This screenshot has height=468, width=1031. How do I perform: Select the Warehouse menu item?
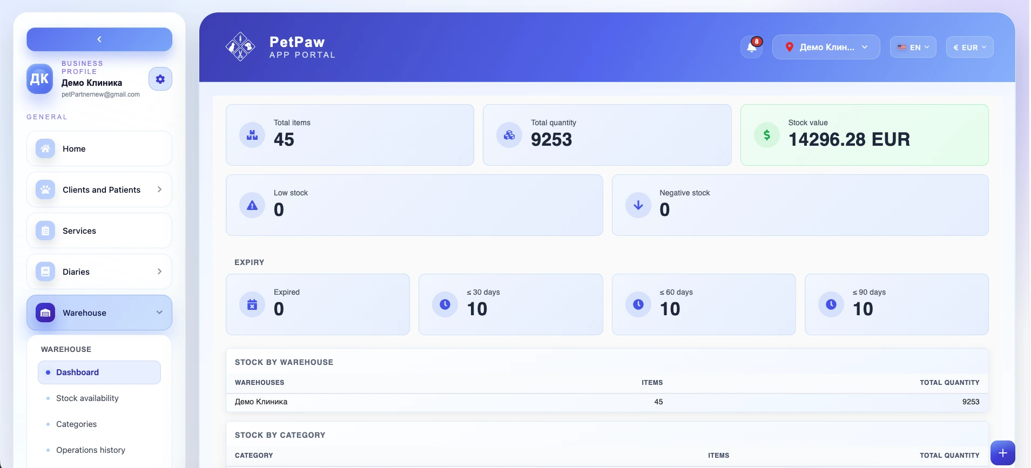tap(99, 313)
